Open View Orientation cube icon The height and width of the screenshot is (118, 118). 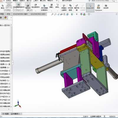click(x=68, y=14)
